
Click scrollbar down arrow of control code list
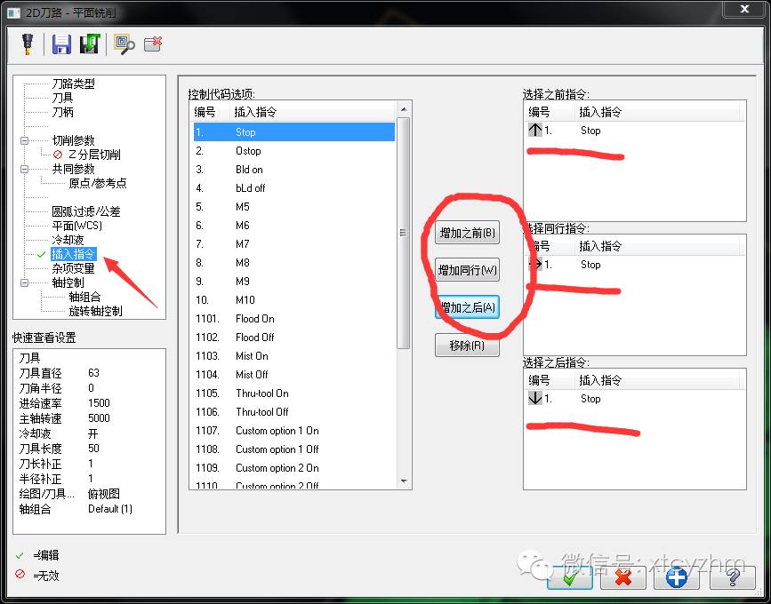pos(404,481)
